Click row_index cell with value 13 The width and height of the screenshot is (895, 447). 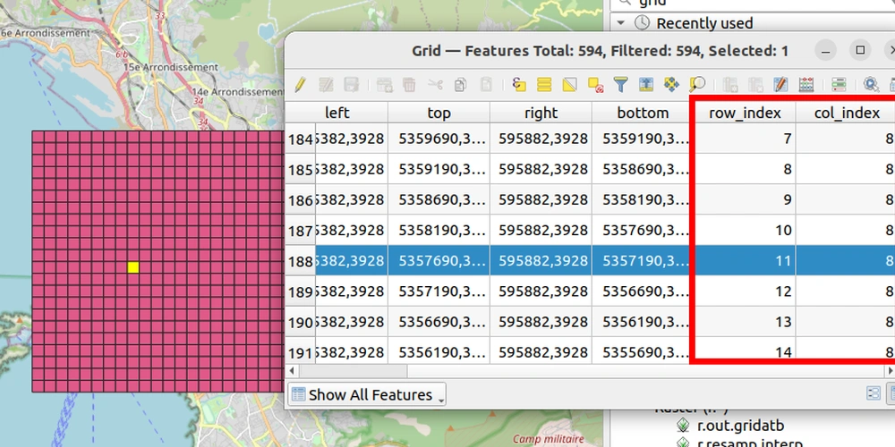tap(745, 322)
